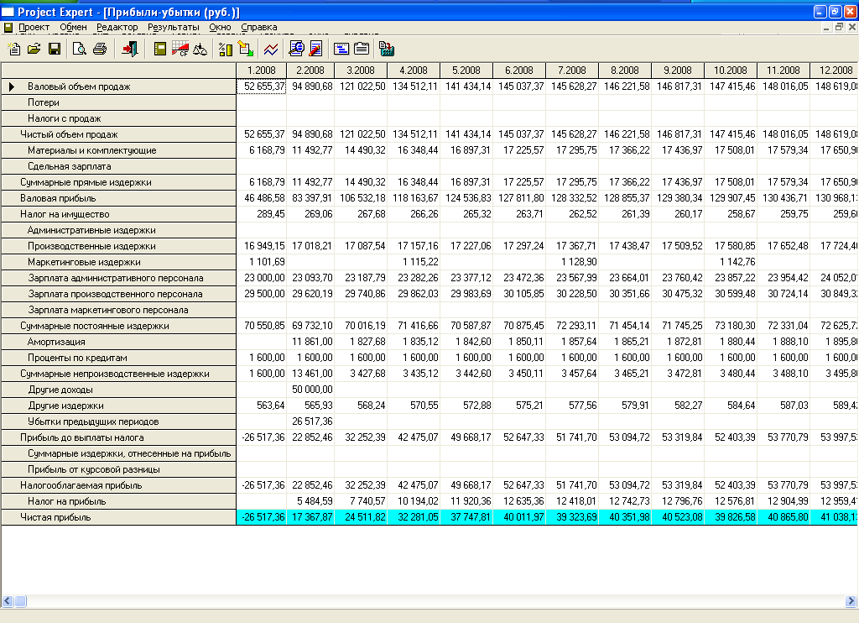Click the exit door icon with red arrow
The width and height of the screenshot is (859, 623).
pyautogui.click(x=130, y=49)
